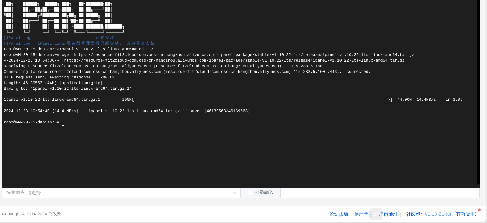Click the v1.10.21-lts version link

coord(438,214)
